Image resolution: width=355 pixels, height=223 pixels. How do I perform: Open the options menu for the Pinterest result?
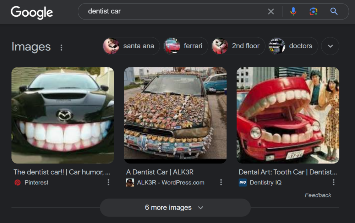[x=108, y=182]
